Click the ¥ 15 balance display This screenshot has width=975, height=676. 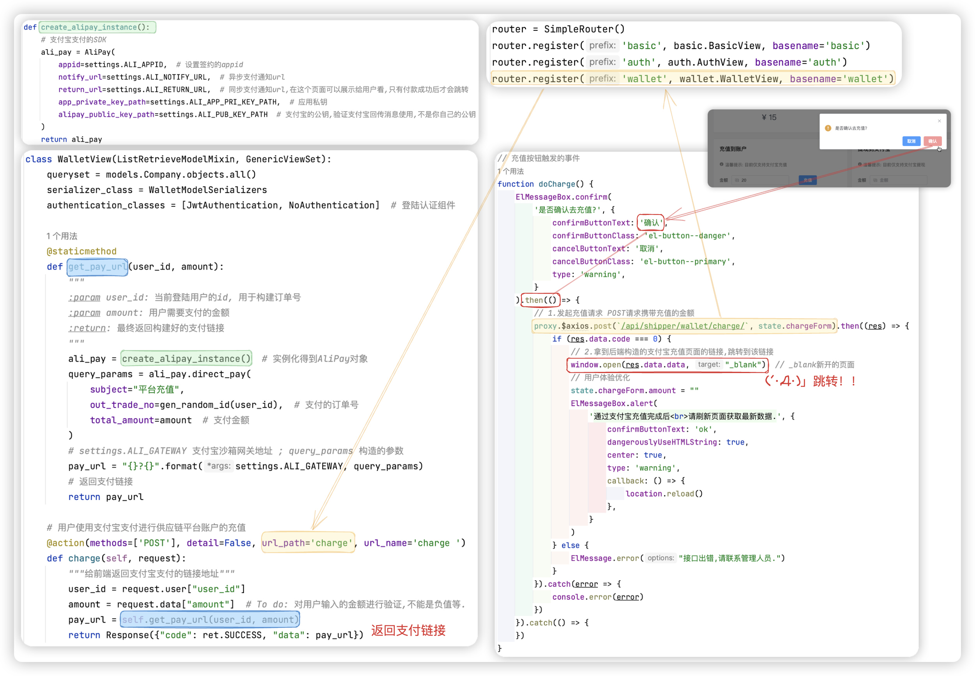point(768,117)
